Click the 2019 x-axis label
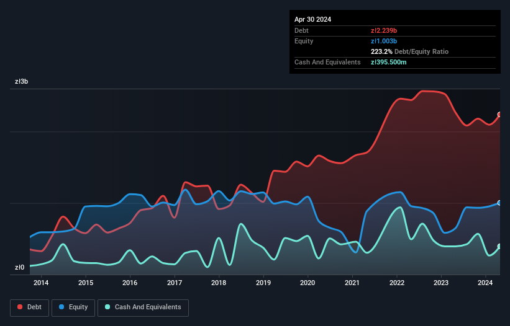This screenshot has width=510, height=326. pos(263,283)
